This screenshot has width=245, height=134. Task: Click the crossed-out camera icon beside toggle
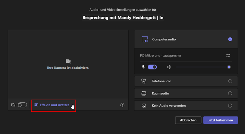click(13, 105)
